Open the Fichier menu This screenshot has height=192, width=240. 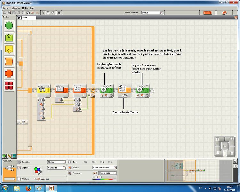[x=6, y=7]
